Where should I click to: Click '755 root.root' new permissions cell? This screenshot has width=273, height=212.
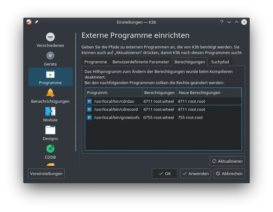click(190, 117)
